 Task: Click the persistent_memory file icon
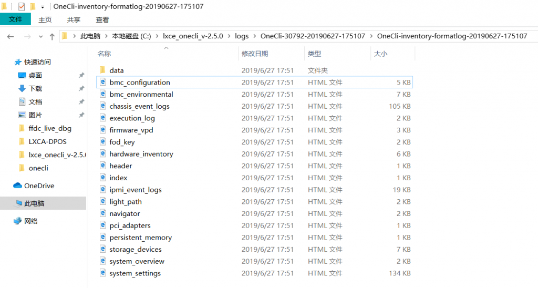(x=102, y=237)
